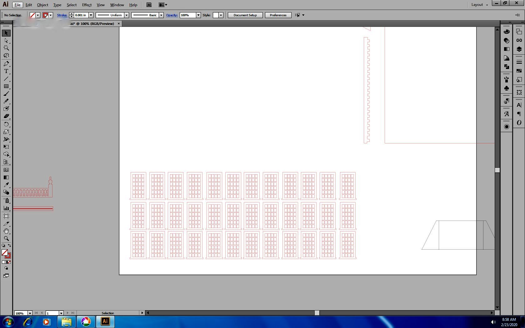
Task: Set paint to None mode button
Action: [x=9, y=262]
